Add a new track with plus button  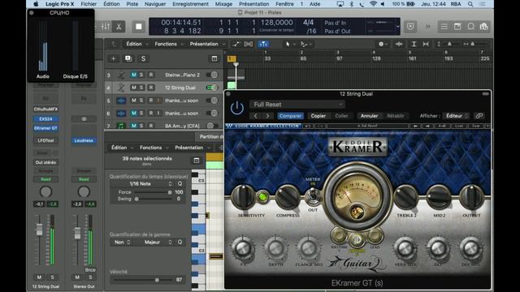[113, 58]
